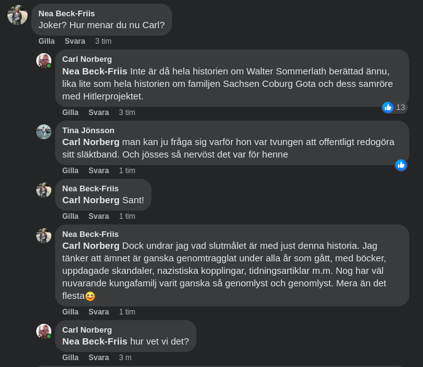
Task: Click Nea Beck-Friis avatar on top comment
Action: [18, 15]
